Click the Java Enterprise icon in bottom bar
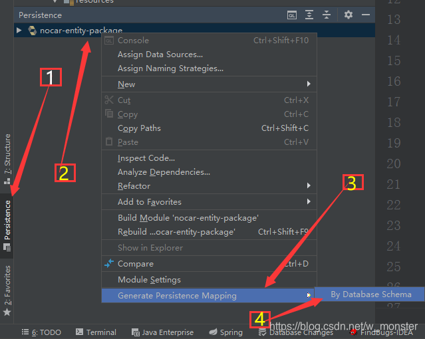This screenshot has height=339, width=425. [x=135, y=332]
